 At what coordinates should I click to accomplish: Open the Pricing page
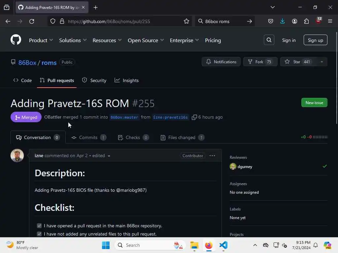[213, 40]
